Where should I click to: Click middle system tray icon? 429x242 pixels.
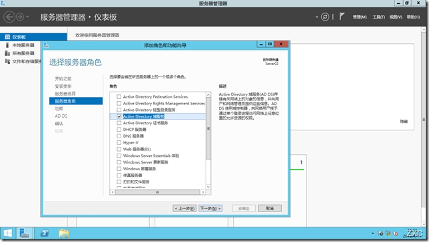(x=388, y=233)
